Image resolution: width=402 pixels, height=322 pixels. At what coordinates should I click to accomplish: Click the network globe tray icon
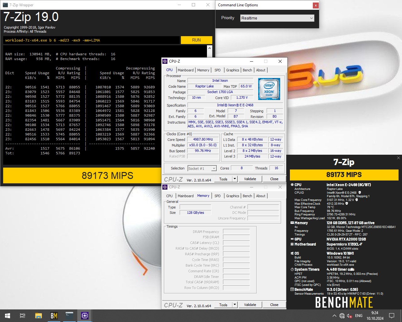[x=342, y=316]
